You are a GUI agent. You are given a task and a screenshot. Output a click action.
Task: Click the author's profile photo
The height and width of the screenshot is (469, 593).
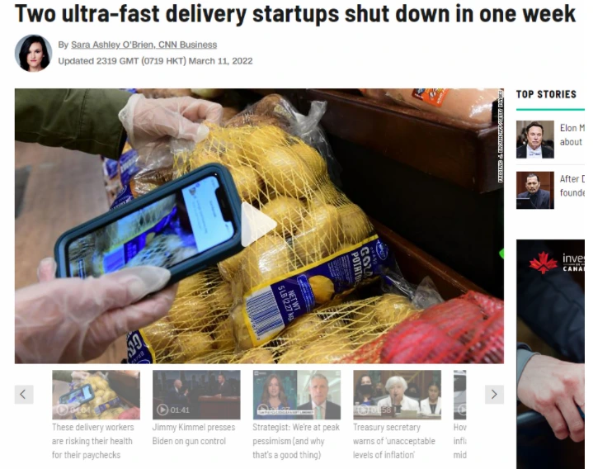(x=33, y=53)
